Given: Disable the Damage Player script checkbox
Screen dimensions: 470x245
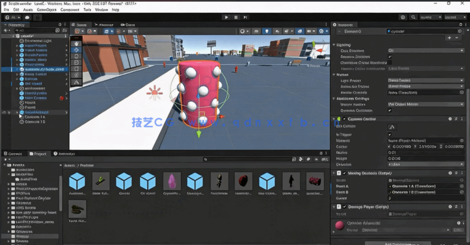Looking at the screenshot, I should (344, 207).
